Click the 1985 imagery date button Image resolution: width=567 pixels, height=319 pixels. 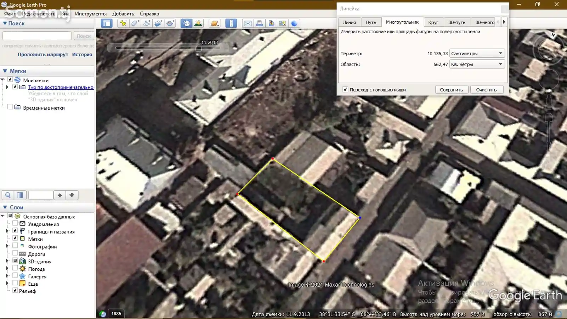point(116,314)
